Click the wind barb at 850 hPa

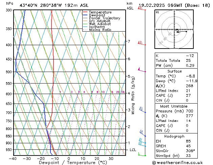click(x=143, y=133)
